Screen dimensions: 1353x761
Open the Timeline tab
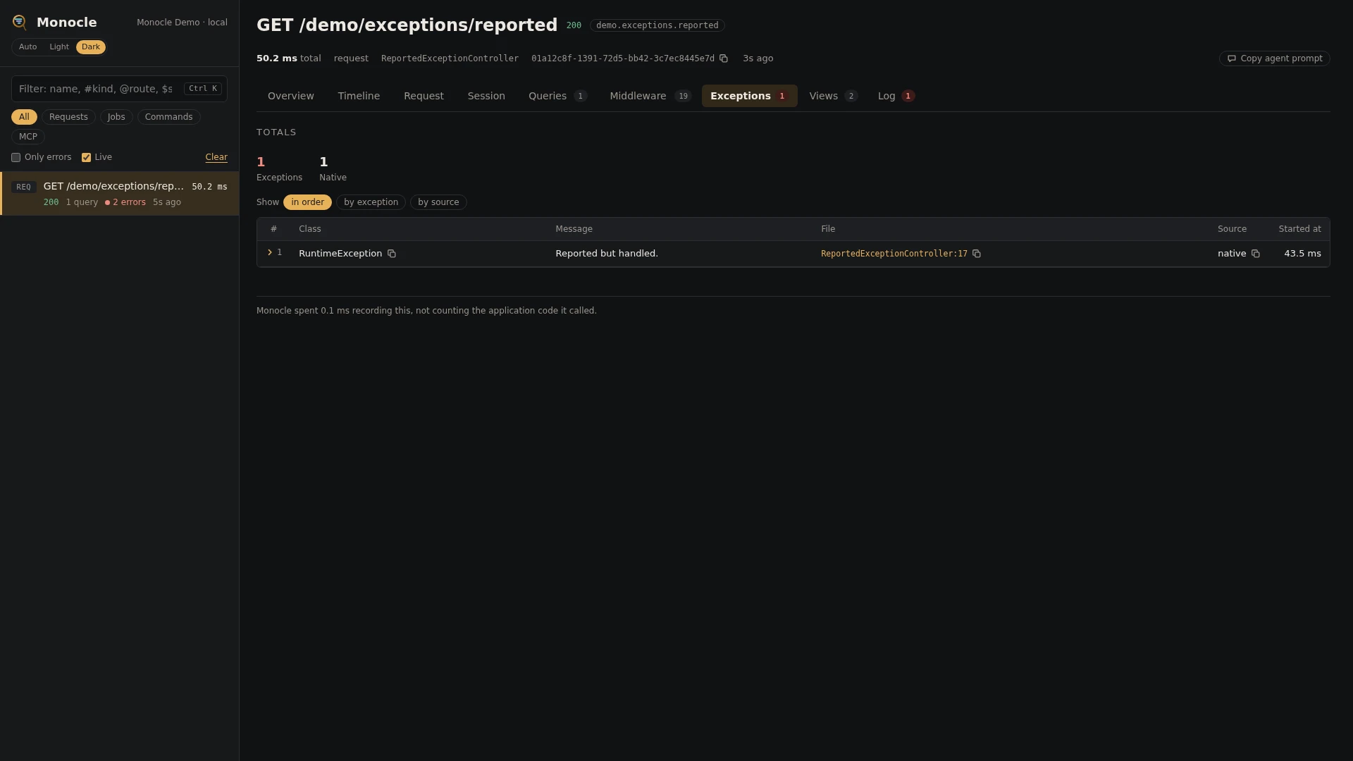point(359,96)
